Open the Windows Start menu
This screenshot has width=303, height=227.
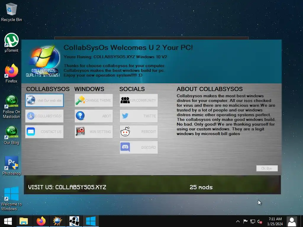point(8,221)
